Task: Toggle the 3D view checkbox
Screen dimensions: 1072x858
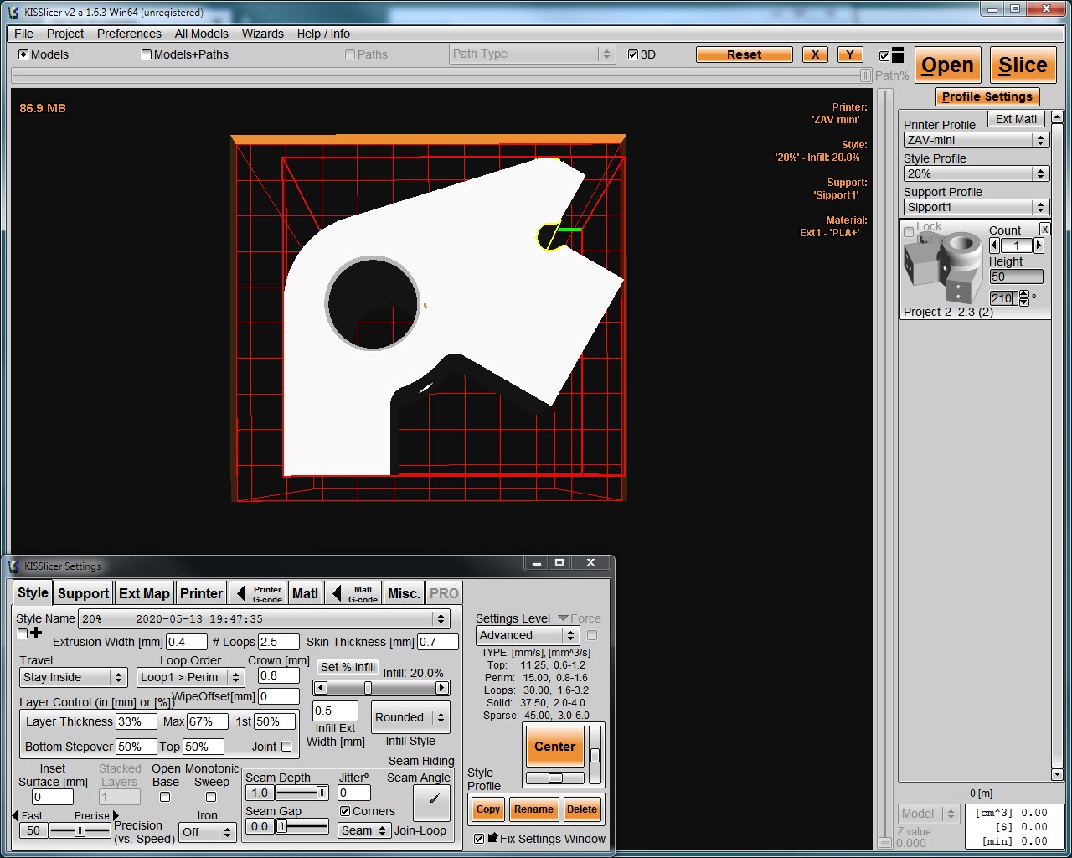Action: pyautogui.click(x=633, y=54)
